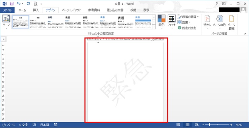Screen dimensions: 249x128
Task: Collapse the ribbon with the chevron
Action: click(245, 34)
